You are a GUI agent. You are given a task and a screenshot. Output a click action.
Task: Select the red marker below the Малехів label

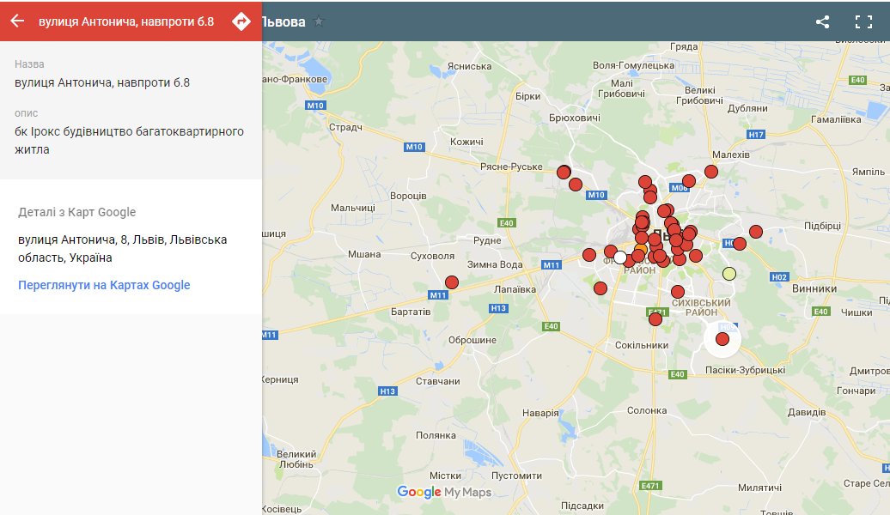coord(710,172)
